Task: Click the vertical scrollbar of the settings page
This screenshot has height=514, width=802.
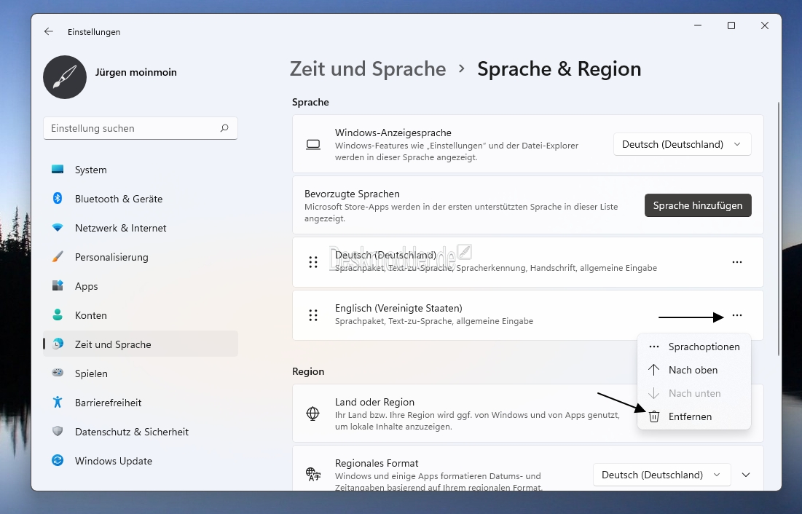Action: coord(779,229)
